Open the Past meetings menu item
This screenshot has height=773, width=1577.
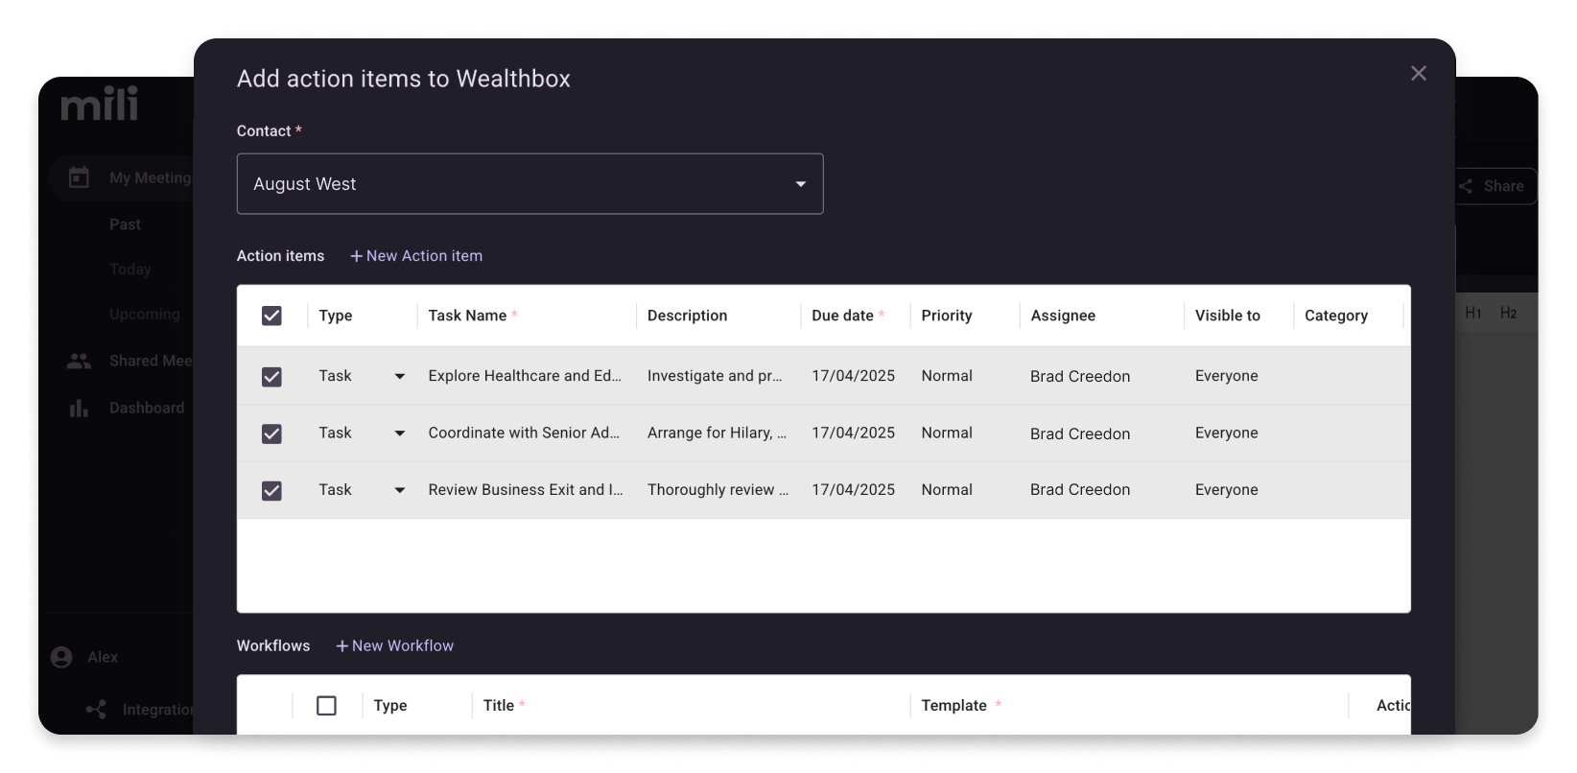125,224
